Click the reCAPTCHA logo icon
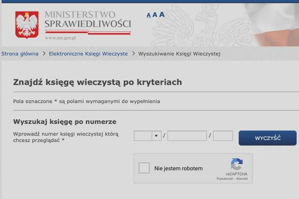The width and height of the screenshot is (299, 199). [237, 164]
